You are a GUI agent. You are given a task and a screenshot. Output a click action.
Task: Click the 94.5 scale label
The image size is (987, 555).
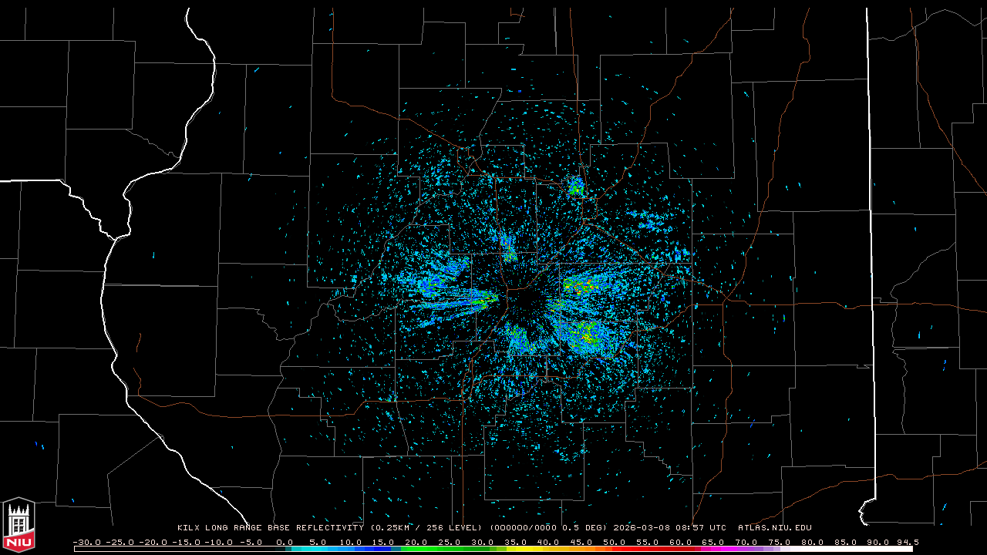click(x=908, y=542)
